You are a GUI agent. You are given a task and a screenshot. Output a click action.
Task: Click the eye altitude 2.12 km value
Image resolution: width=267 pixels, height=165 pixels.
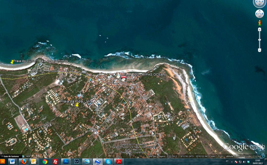(x=257, y=156)
